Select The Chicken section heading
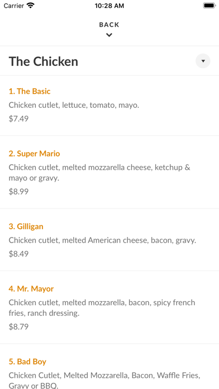This screenshot has width=219, height=389. point(44,61)
